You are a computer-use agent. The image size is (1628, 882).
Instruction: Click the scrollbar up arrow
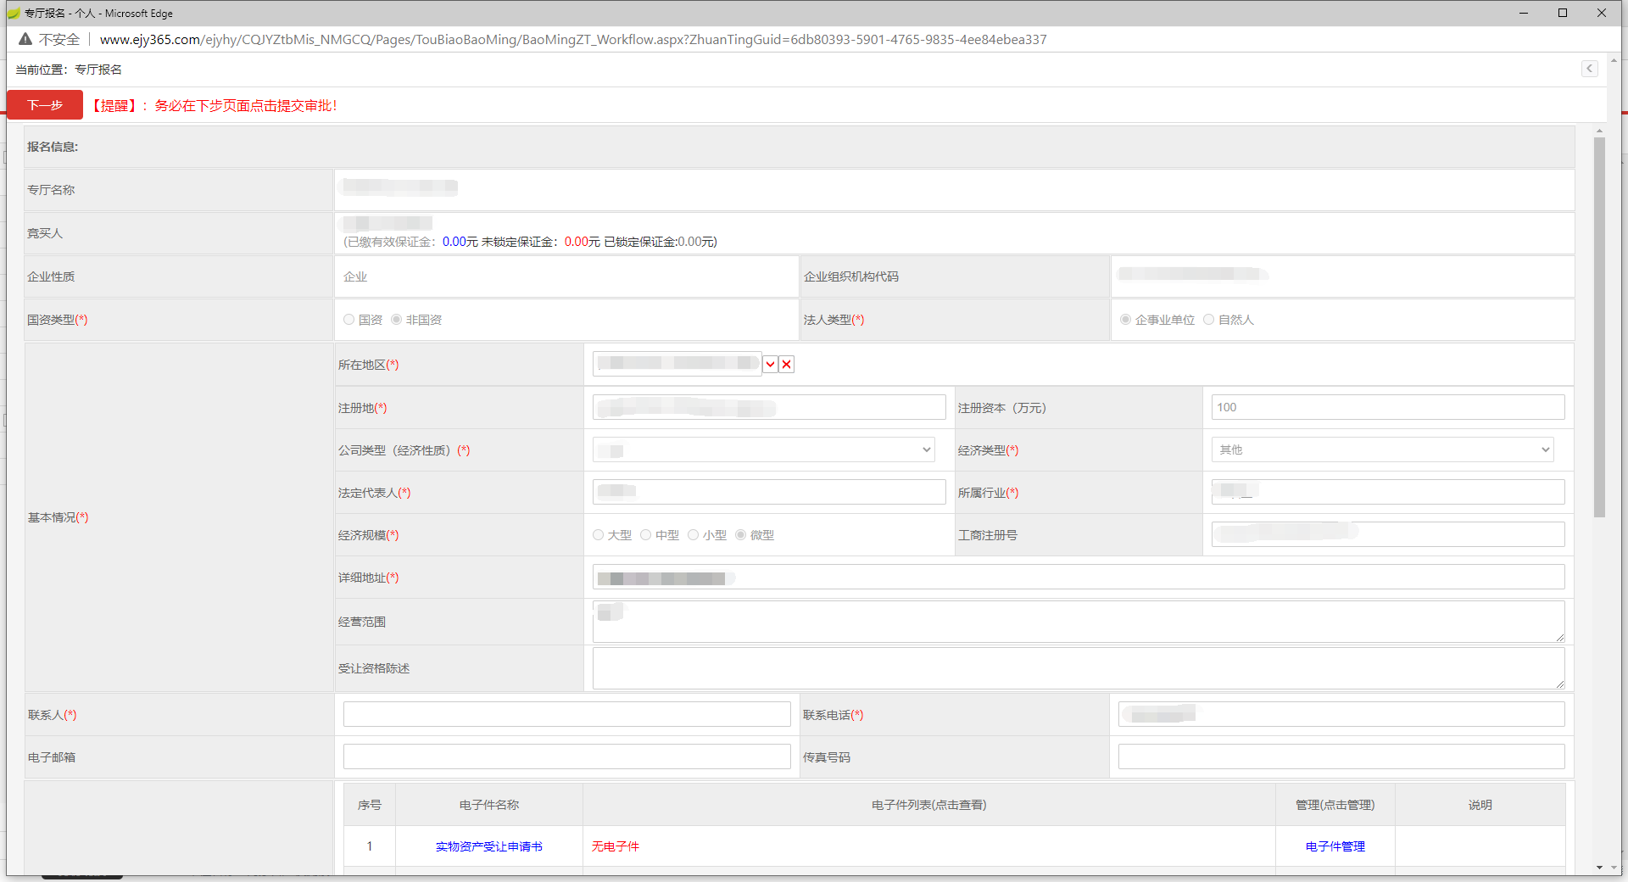1599,131
